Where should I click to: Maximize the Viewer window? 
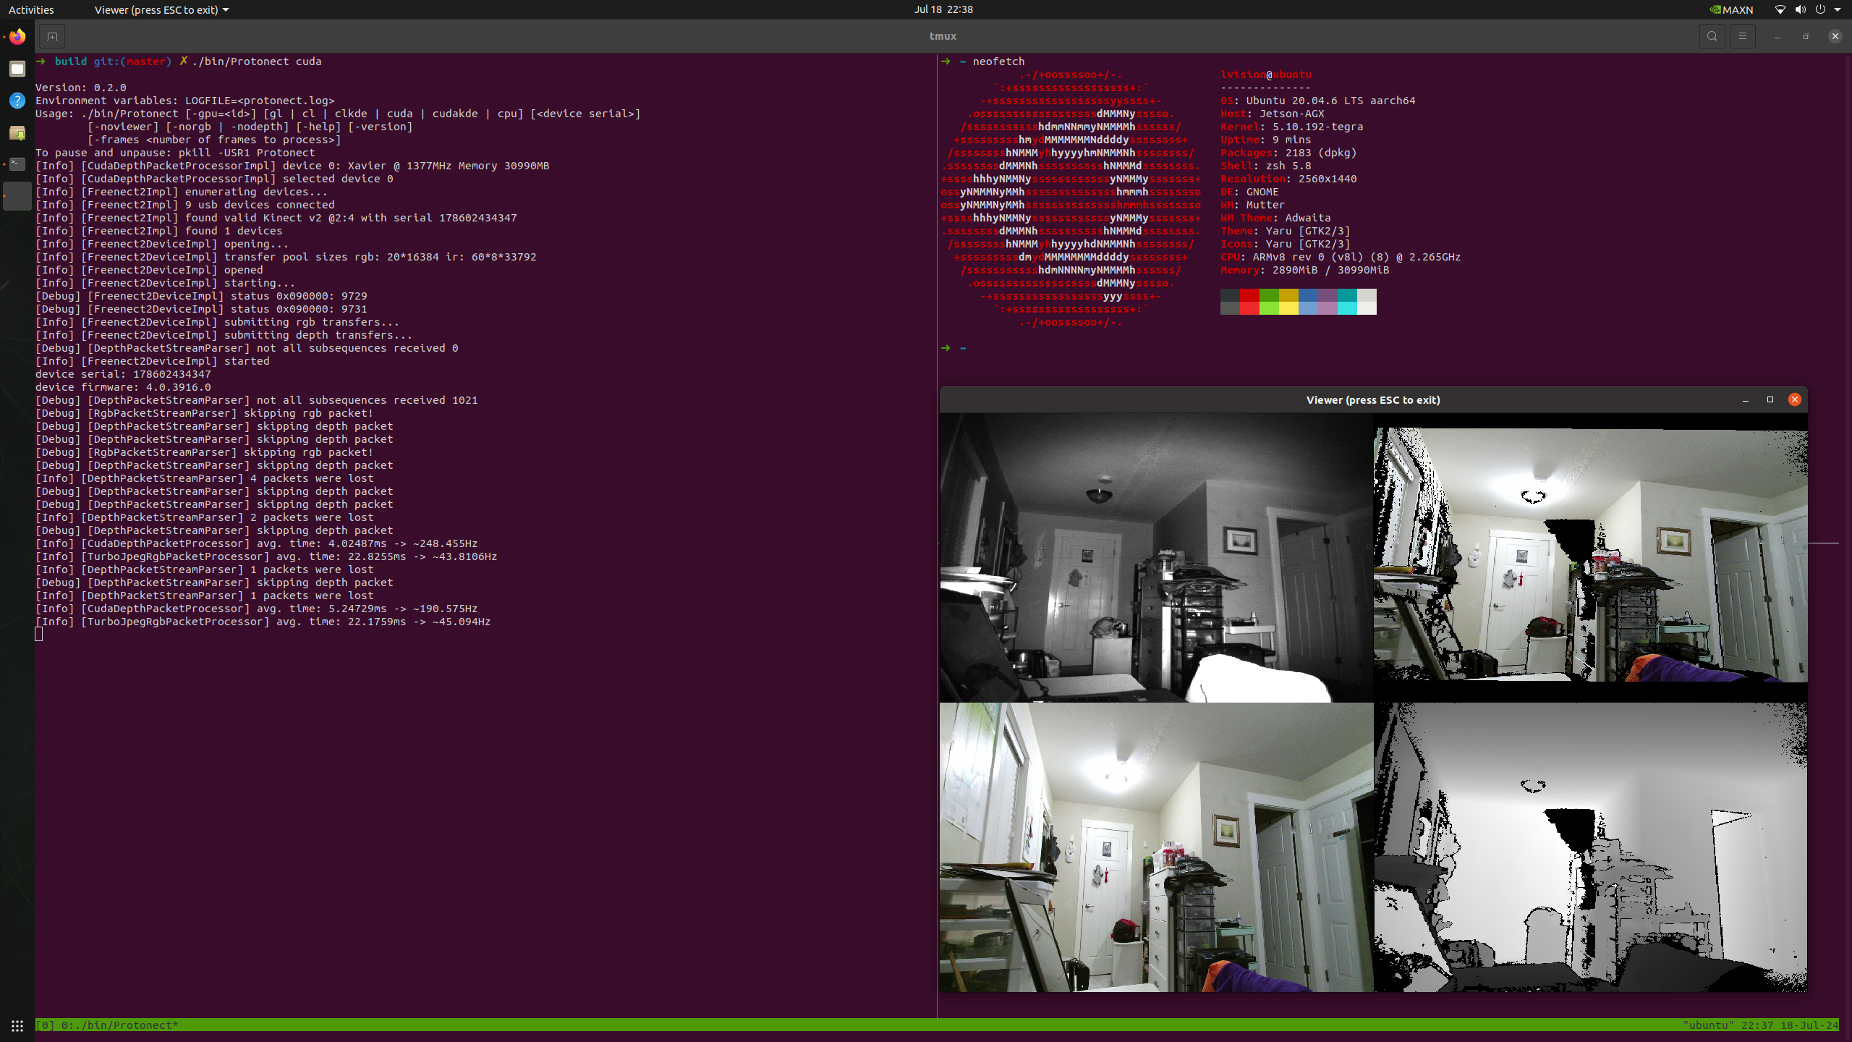1770,399
